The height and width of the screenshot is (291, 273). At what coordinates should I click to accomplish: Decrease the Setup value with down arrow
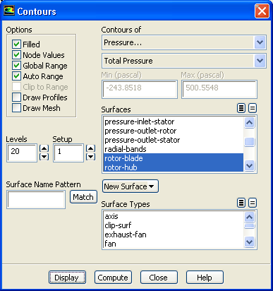click(90, 157)
